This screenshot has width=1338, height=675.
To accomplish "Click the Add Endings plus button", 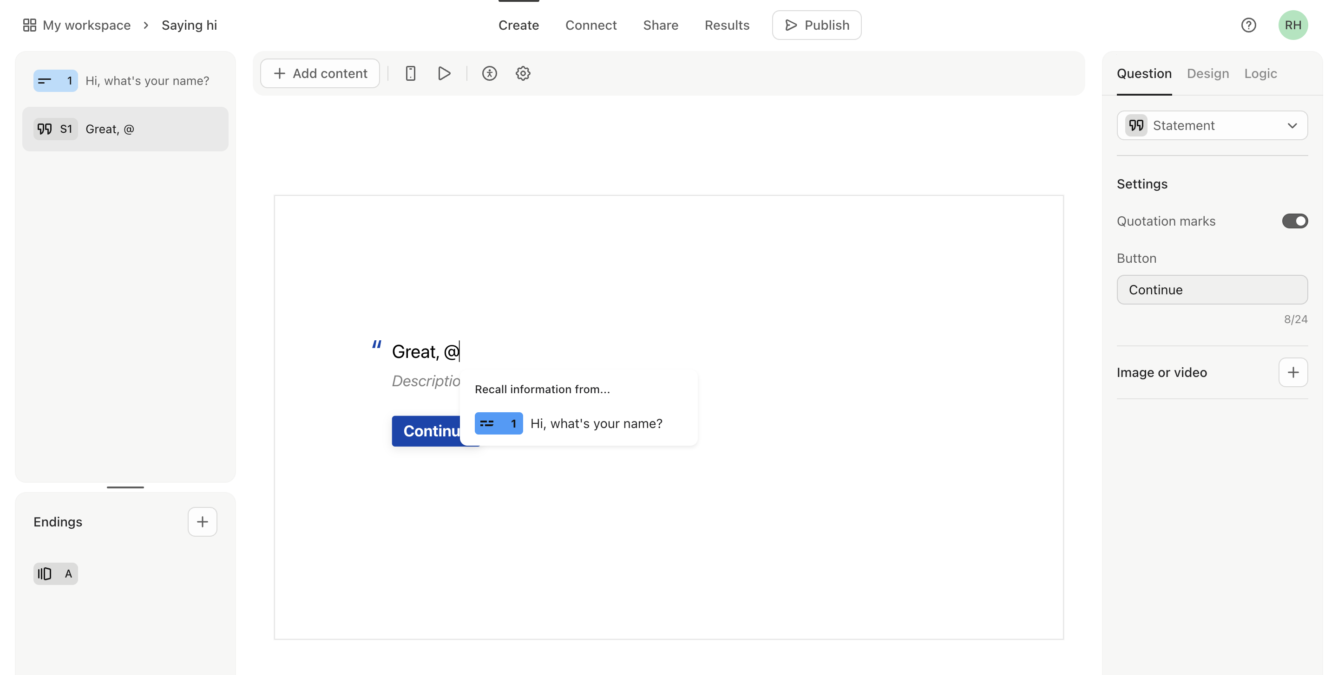I will 202,521.
